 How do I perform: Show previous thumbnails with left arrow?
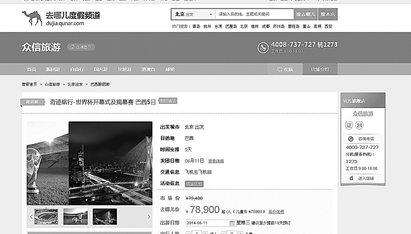point(31,217)
